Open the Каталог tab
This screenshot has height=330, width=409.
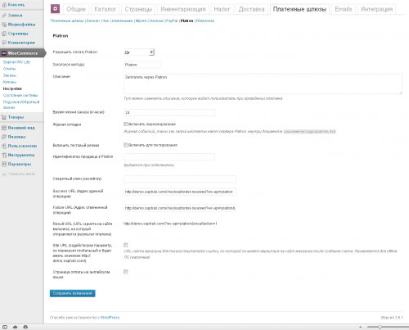point(106,9)
